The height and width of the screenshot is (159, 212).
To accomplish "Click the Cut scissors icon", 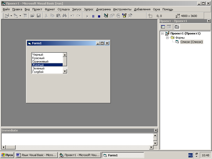I will (46, 16).
